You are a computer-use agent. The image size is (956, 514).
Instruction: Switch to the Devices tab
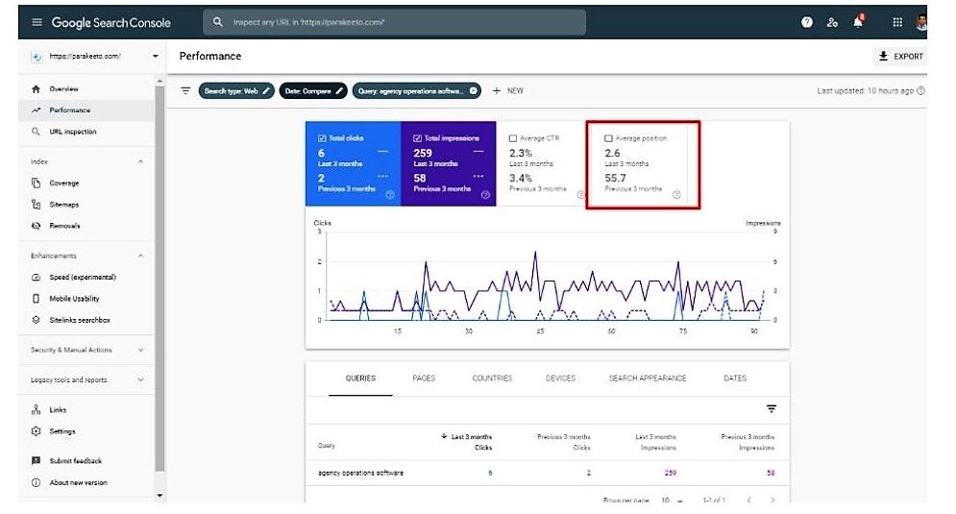(x=560, y=378)
